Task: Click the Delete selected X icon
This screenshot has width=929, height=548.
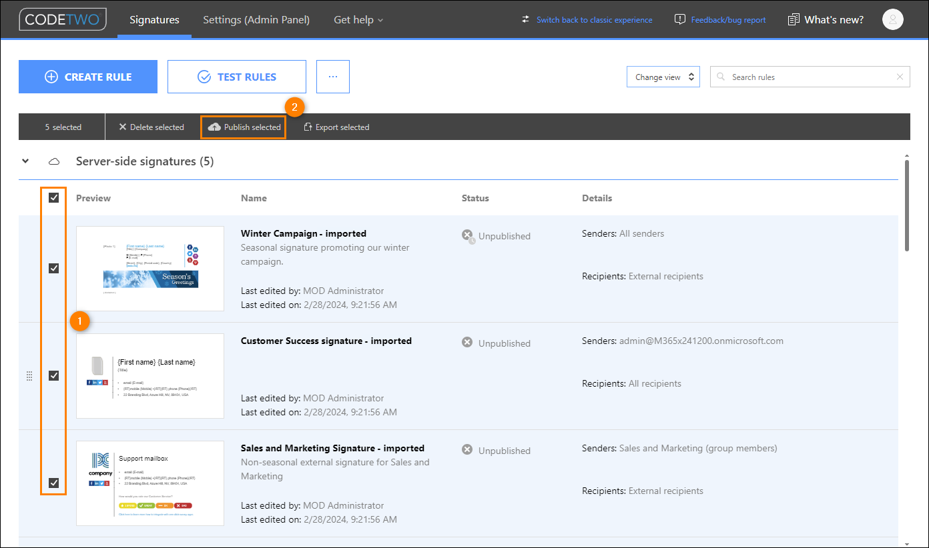Action: (x=122, y=127)
